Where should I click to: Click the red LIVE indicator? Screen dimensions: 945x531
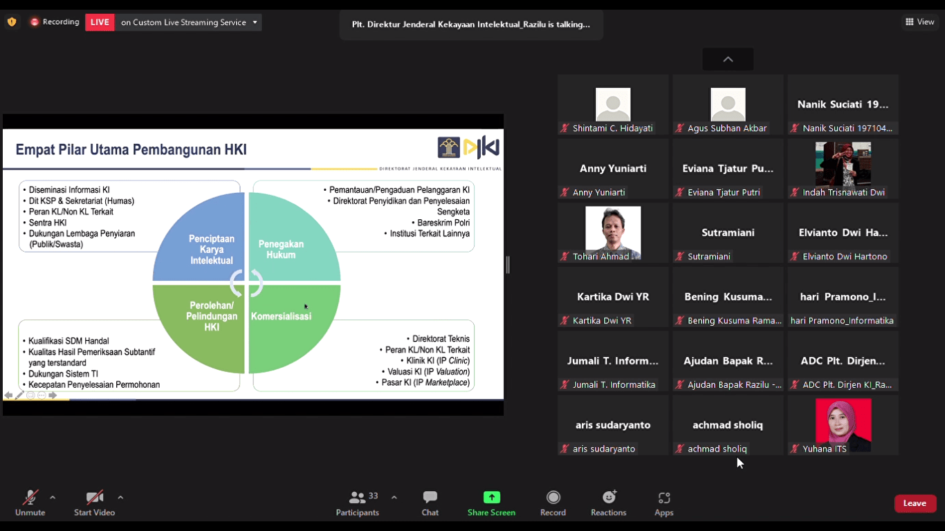click(100, 22)
